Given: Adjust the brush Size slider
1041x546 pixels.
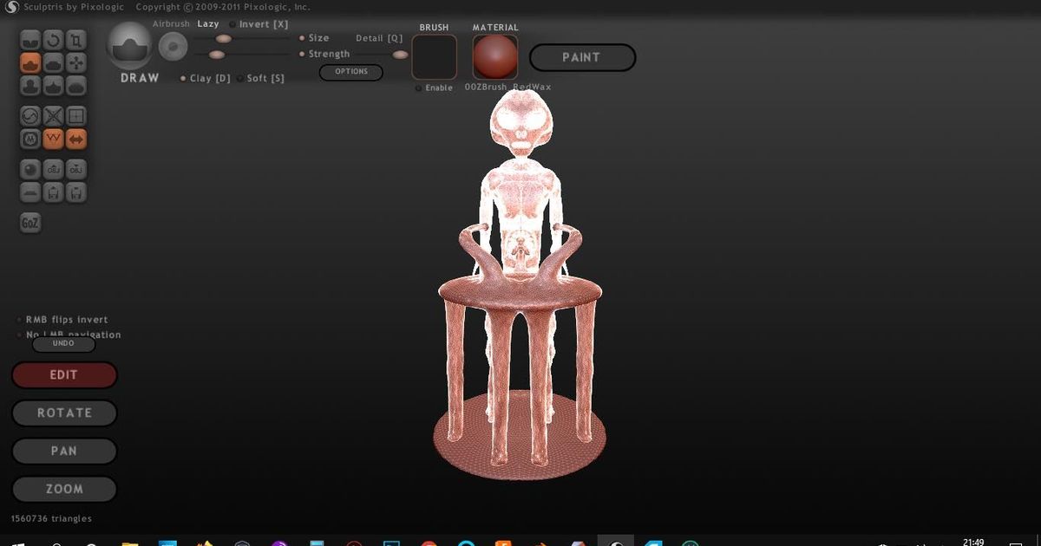Looking at the screenshot, I should tap(222, 39).
